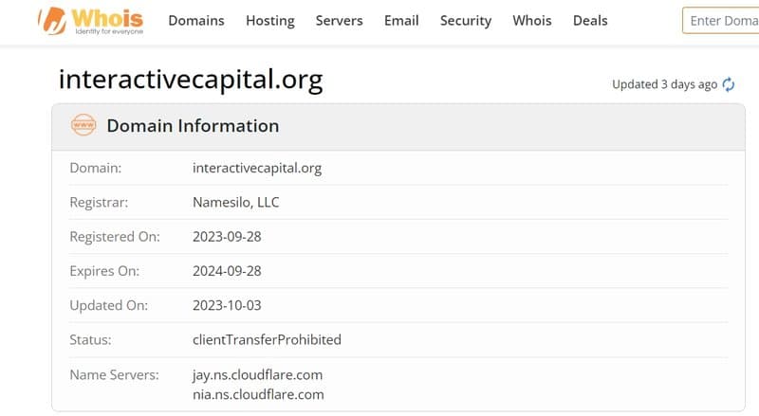Open the Security menu
Viewport: 759px width, 416px height.
tap(466, 21)
